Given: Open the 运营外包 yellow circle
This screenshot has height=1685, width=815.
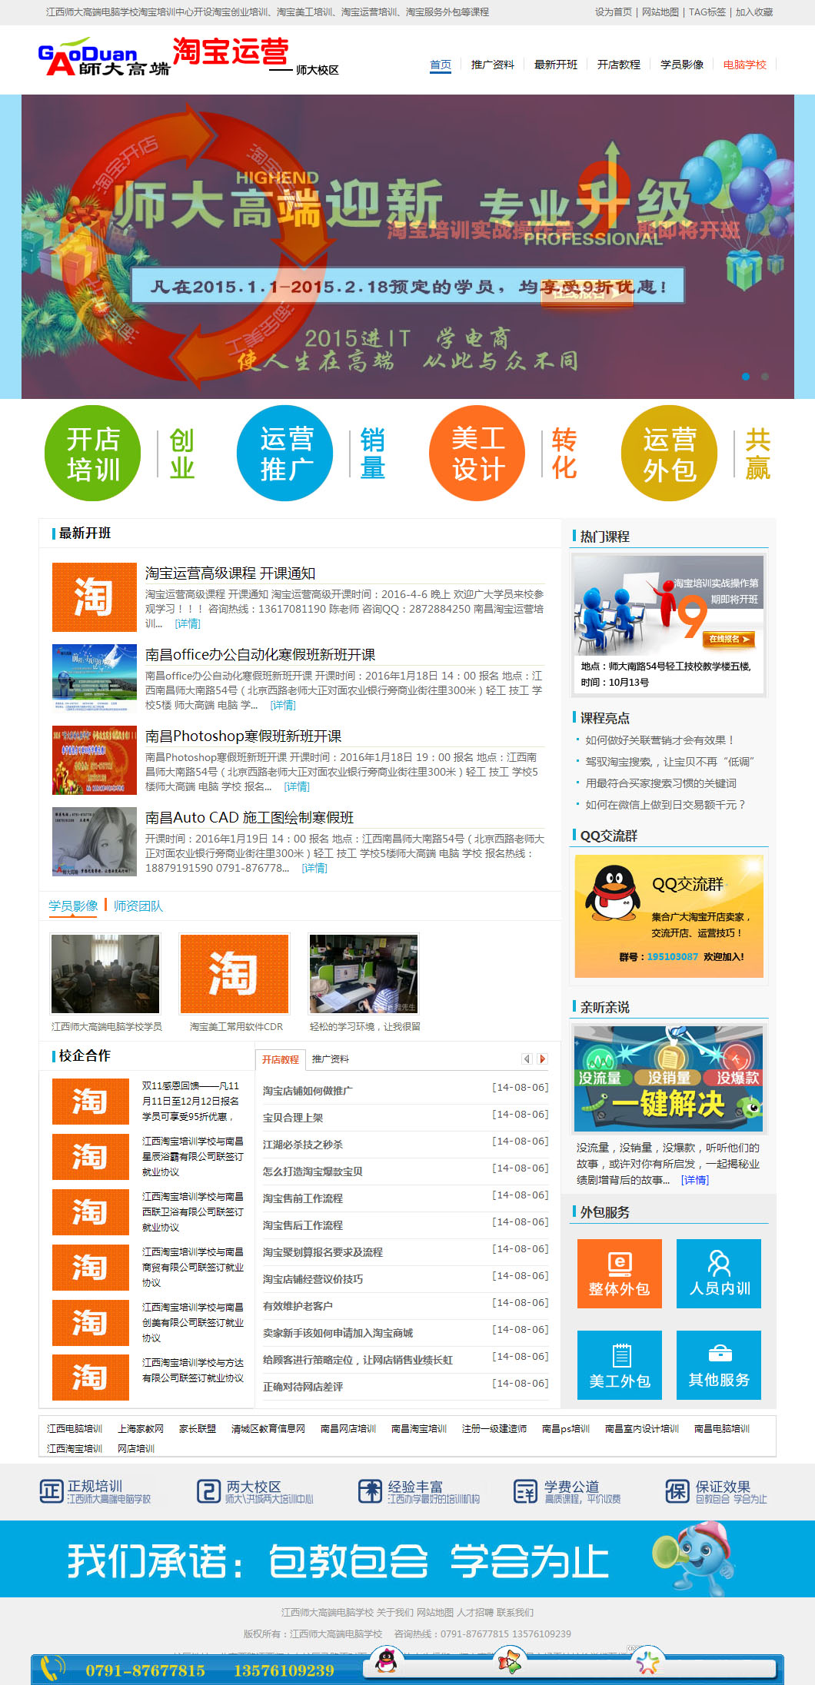Looking at the screenshot, I should coord(670,454).
